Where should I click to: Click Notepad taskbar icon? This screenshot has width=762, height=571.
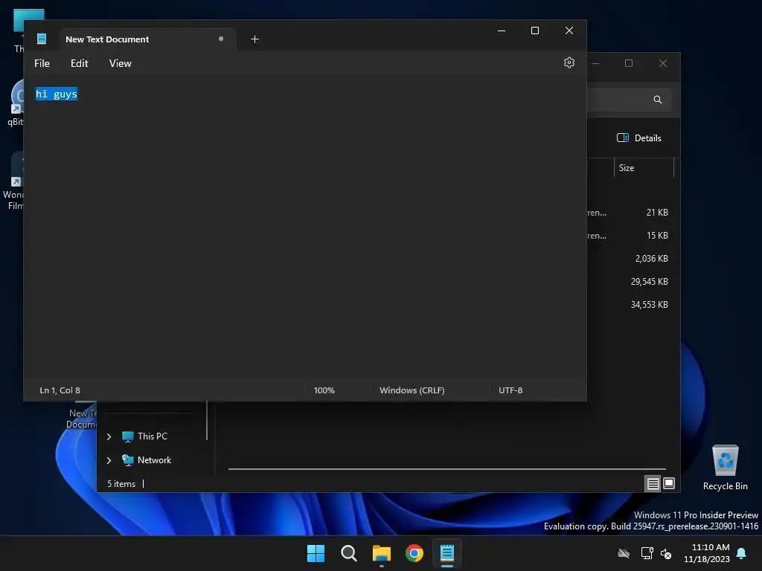[x=447, y=553]
